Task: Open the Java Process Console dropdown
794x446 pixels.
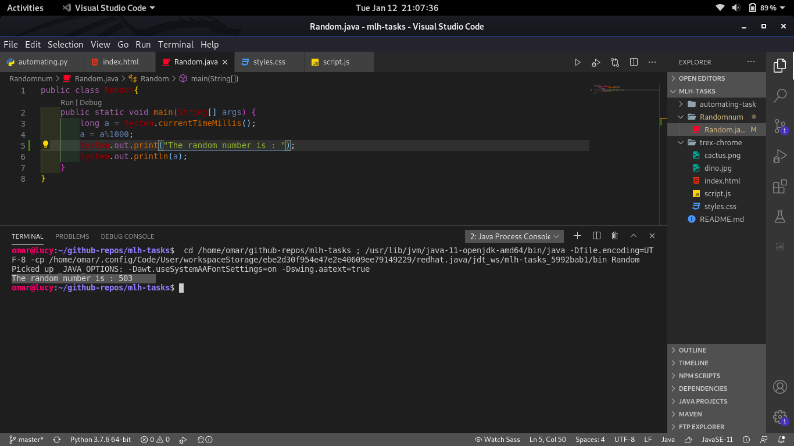Action: point(514,236)
